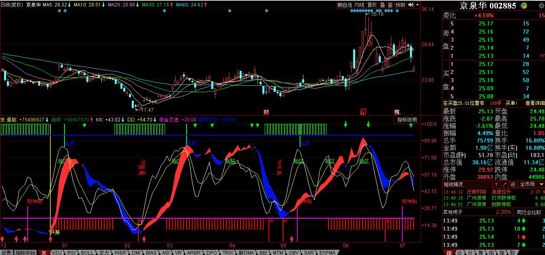Click the jump-to-end arrow icon in chart toolbar
Screen dimensions: 545x255
[x=411, y=5]
